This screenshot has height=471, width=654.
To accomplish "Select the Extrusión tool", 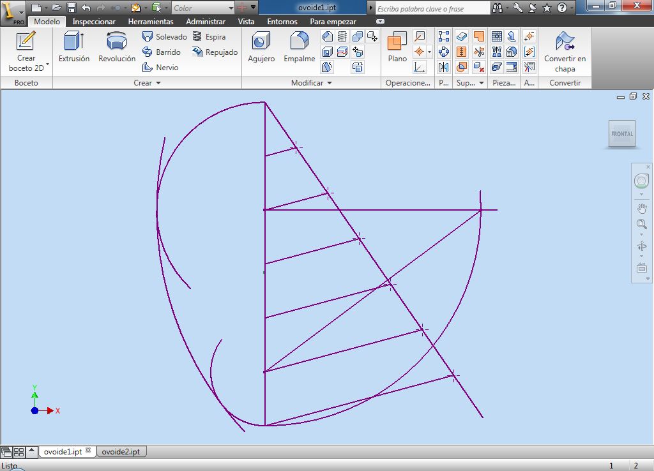I will [74, 47].
